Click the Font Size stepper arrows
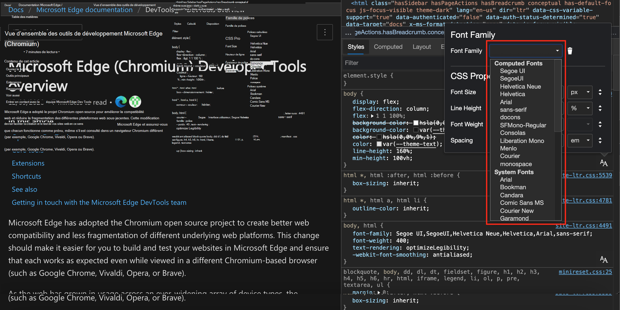The image size is (620, 310). coord(600,92)
